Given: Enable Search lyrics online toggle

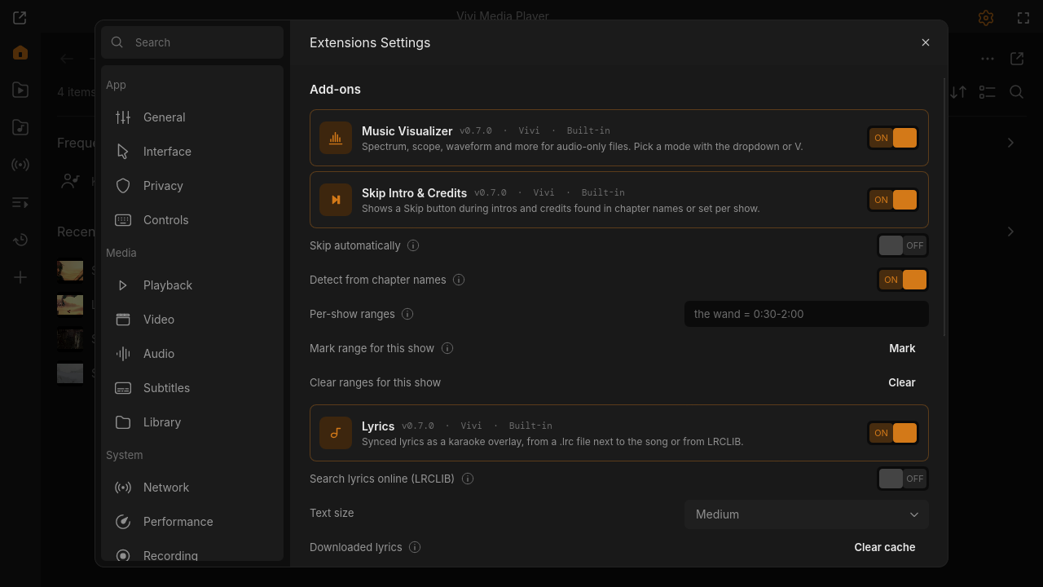Looking at the screenshot, I should (903, 479).
